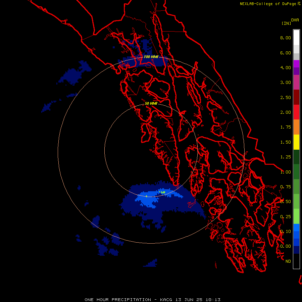
Task: Click the 6.00 legend value
Action: 286,53
